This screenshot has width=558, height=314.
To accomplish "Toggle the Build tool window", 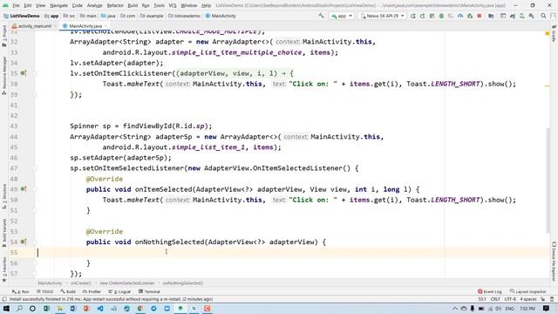I will point(68,291).
